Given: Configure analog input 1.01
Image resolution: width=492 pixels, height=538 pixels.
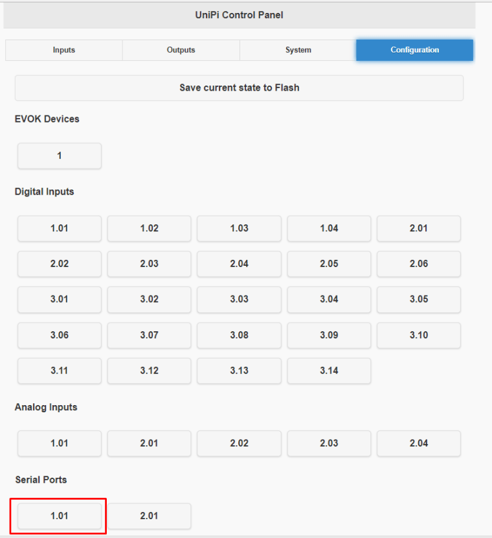Looking at the screenshot, I should tap(60, 443).
